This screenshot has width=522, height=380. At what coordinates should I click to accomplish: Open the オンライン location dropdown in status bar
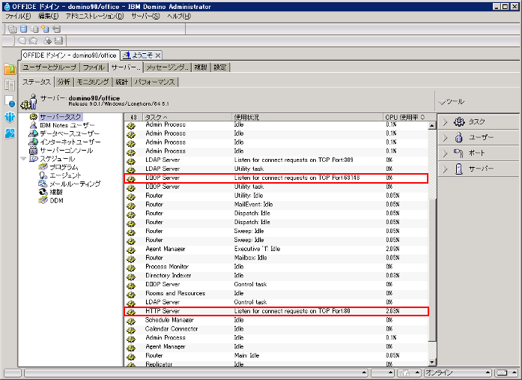(x=458, y=373)
